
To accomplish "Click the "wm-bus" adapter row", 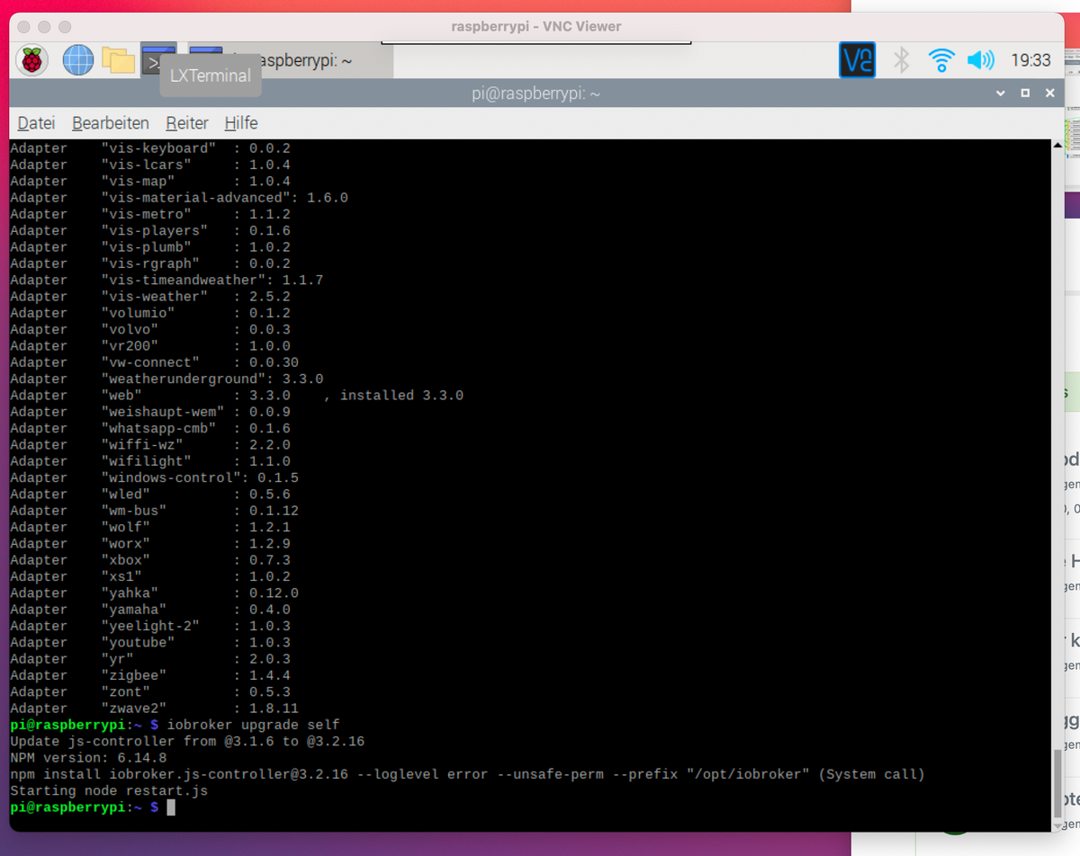I will point(154,511).
